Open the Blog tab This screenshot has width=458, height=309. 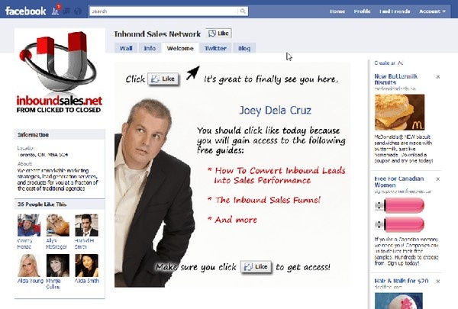click(244, 48)
